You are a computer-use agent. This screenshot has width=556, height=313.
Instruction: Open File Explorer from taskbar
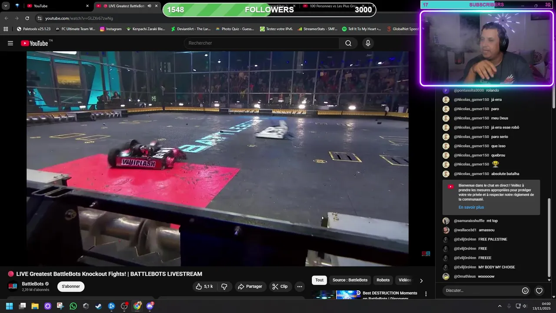(35, 306)
